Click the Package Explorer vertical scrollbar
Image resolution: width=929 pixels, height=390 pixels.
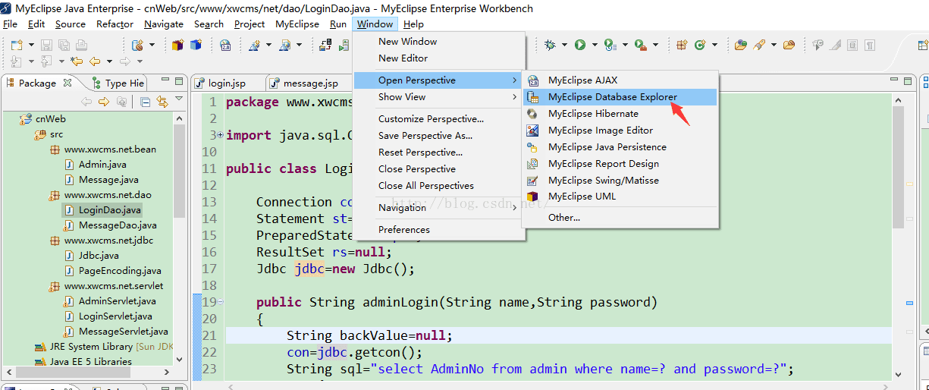click(x=179, y=175)
